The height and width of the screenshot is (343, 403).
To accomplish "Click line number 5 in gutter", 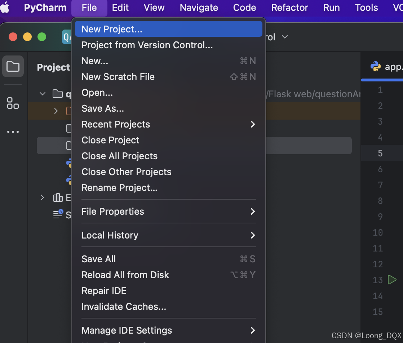I will 380,153.
